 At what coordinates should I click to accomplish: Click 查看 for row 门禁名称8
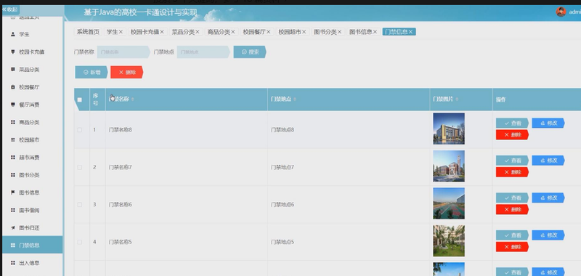click(x=512, y=123)
